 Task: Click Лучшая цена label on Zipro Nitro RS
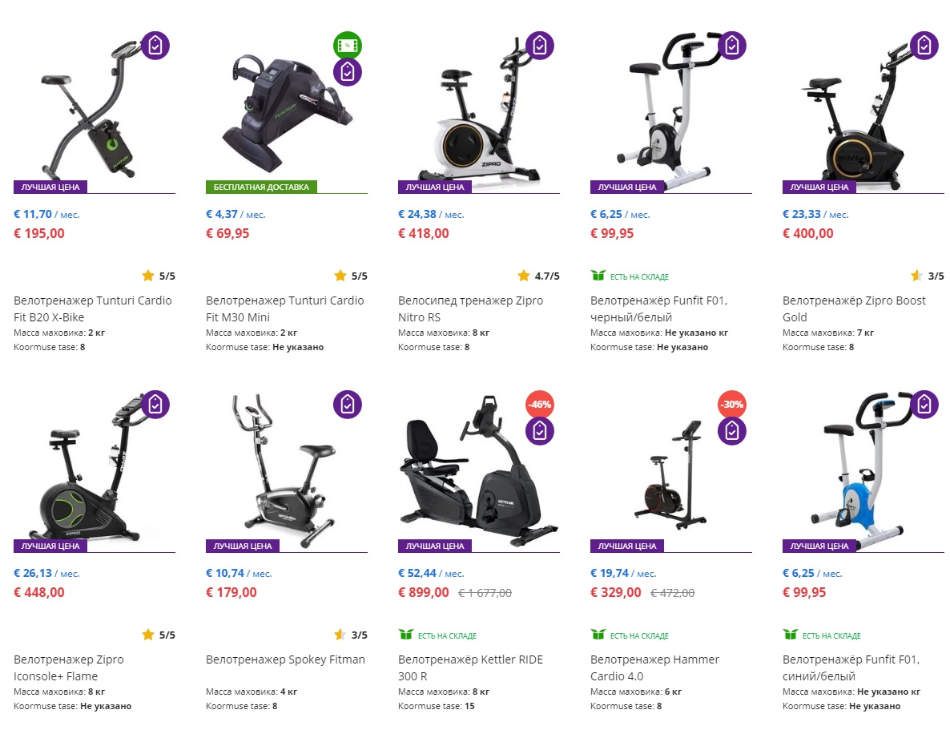tap(434, 188)
